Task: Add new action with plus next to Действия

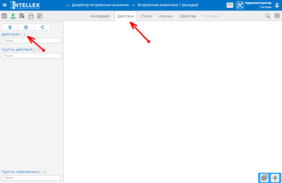Action: 22,35
